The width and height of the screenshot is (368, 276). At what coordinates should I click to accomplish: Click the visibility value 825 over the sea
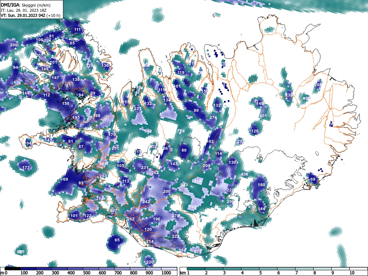click(x=21, y=252)
